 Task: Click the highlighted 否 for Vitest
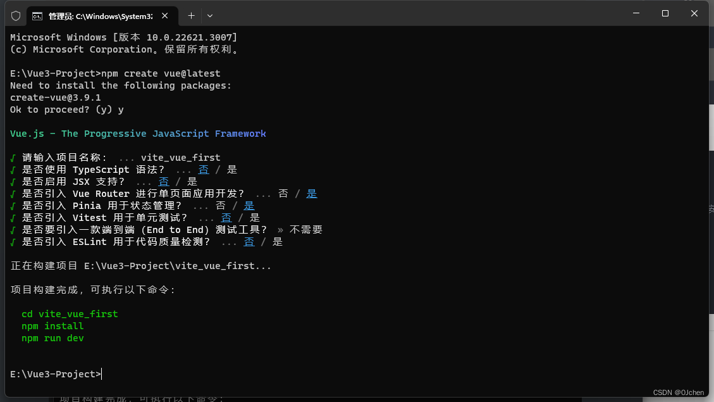[226, 218]
